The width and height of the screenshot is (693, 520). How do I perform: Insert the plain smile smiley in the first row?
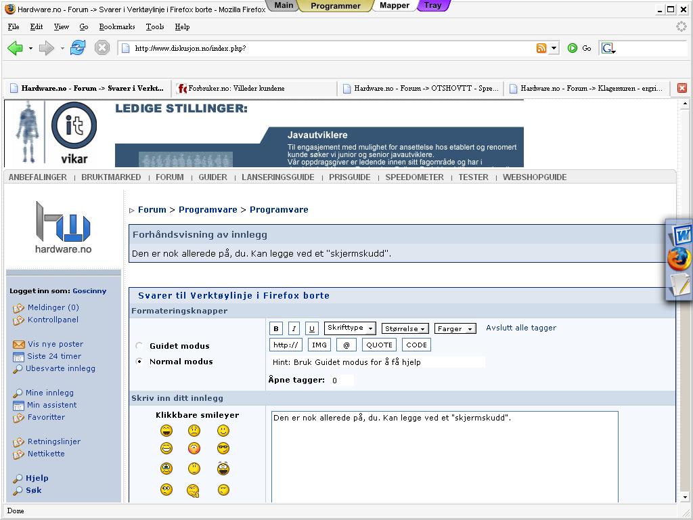coord(223,430)
